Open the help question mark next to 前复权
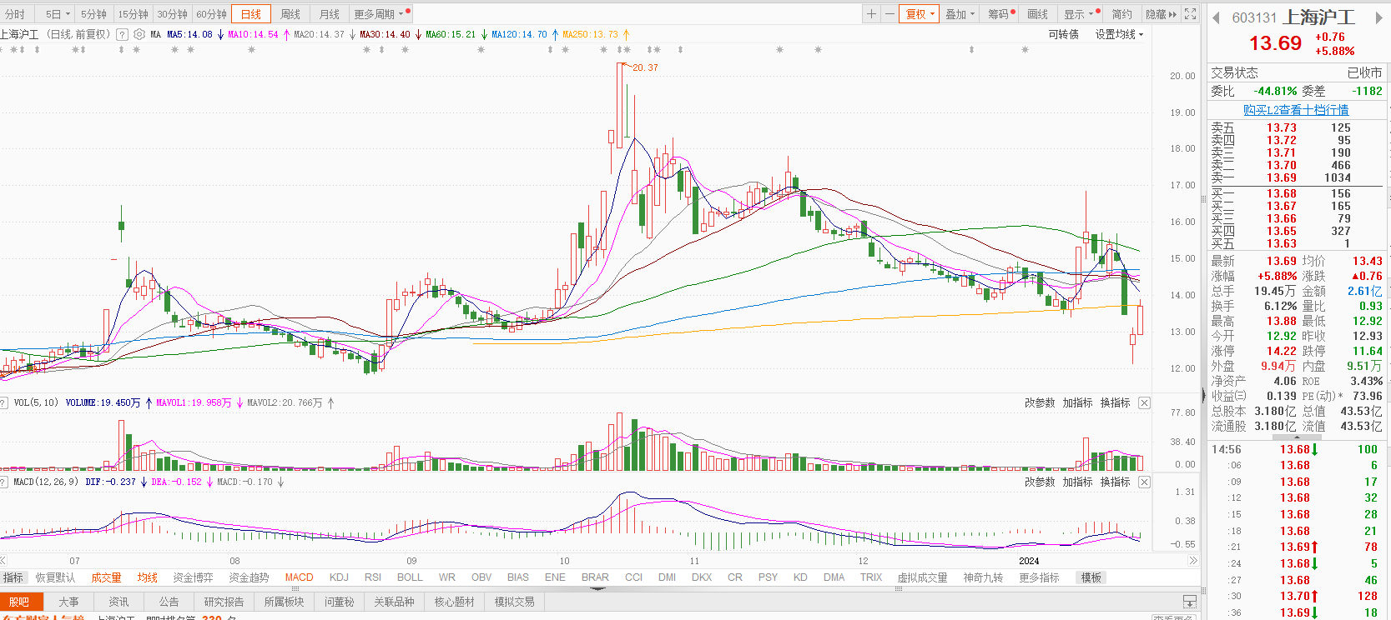 click(123, 35)
